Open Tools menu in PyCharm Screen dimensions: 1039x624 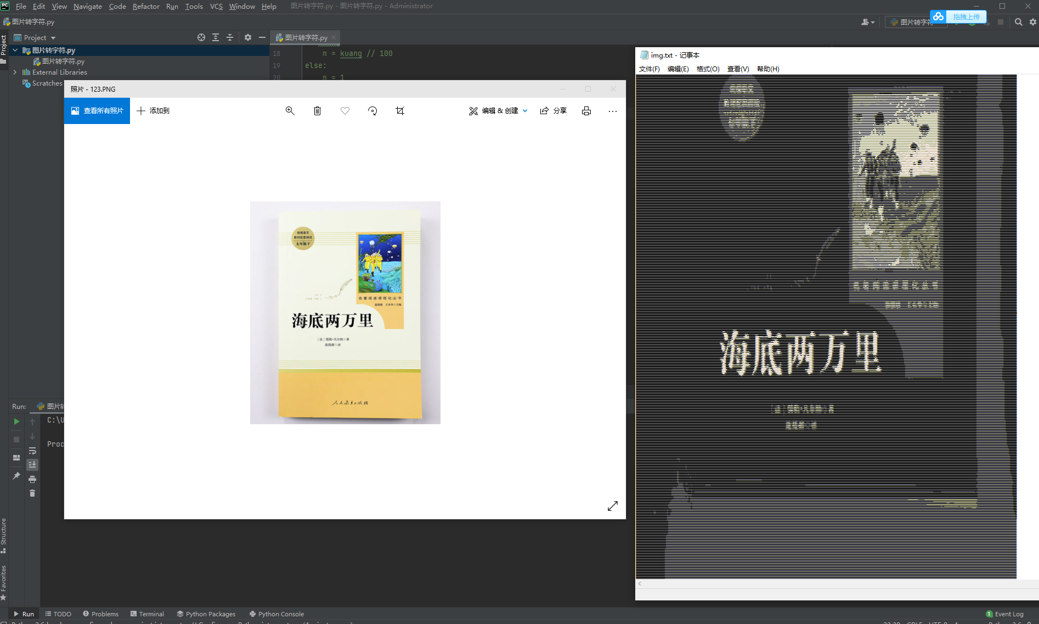pos(194,6)
